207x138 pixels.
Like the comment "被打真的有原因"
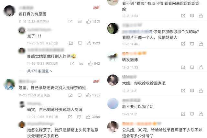pos(88,21)
